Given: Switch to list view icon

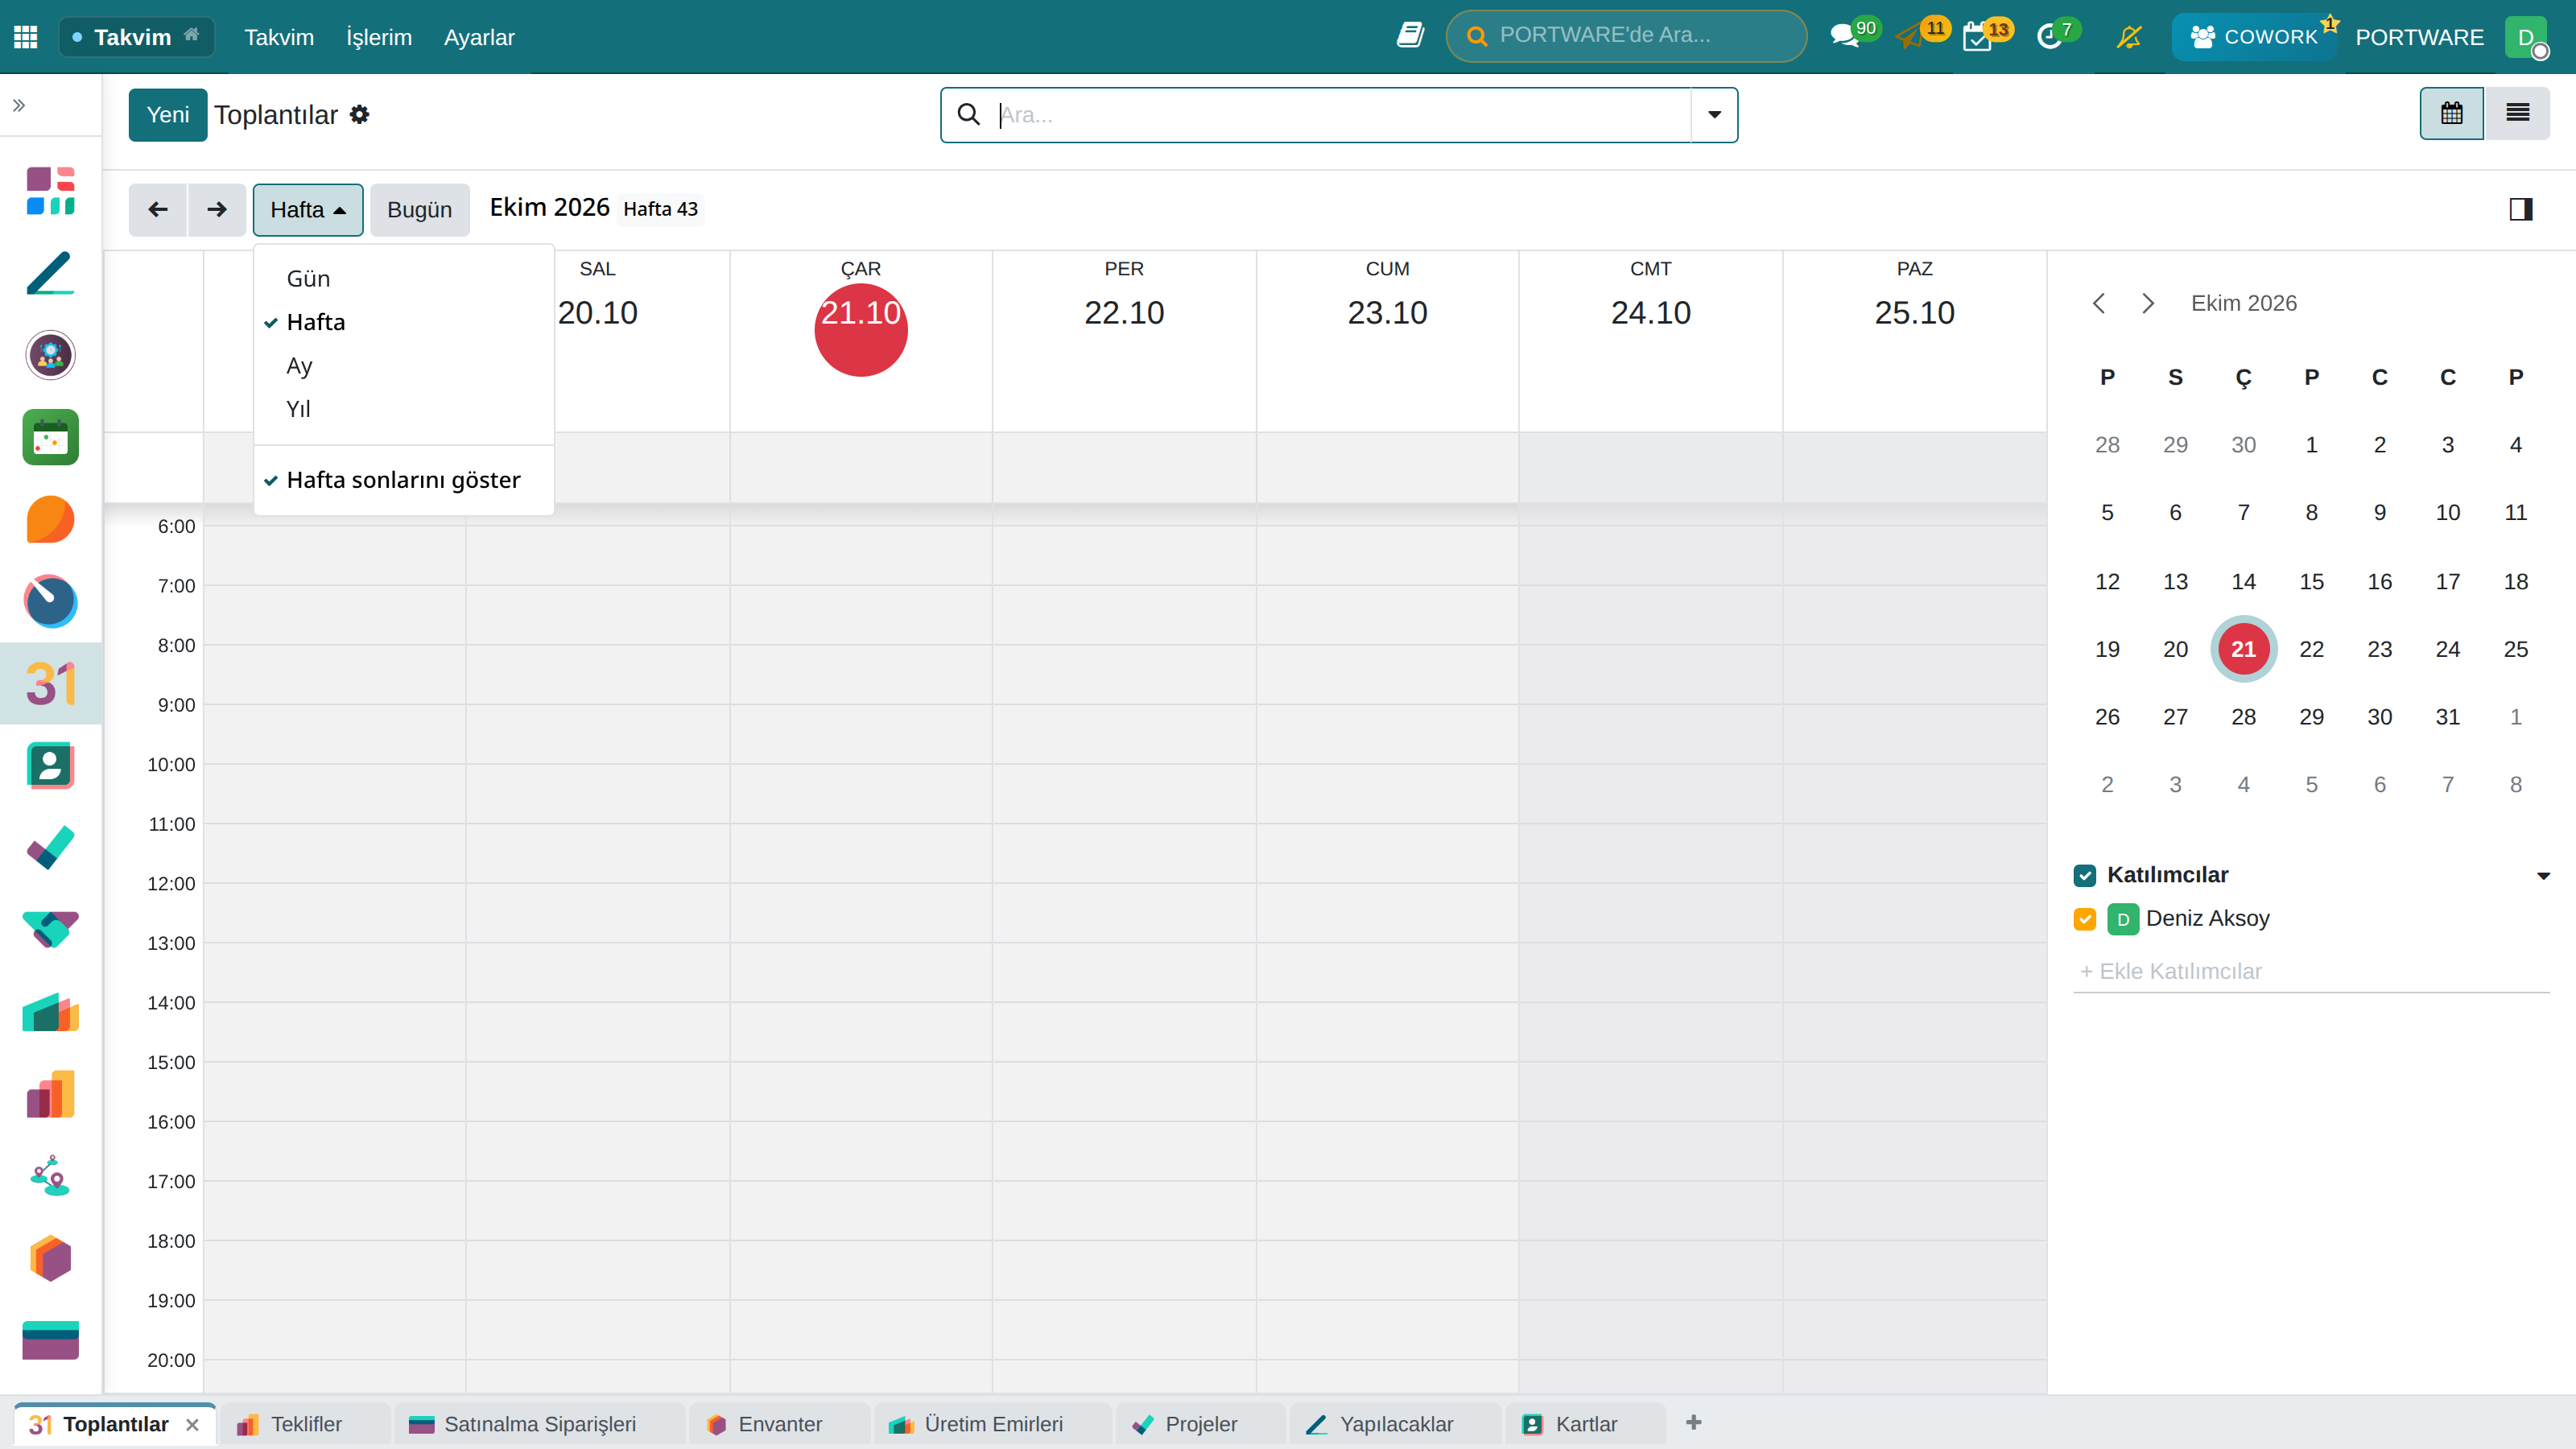Looking at the screenshot, I should pos(2517,113).
